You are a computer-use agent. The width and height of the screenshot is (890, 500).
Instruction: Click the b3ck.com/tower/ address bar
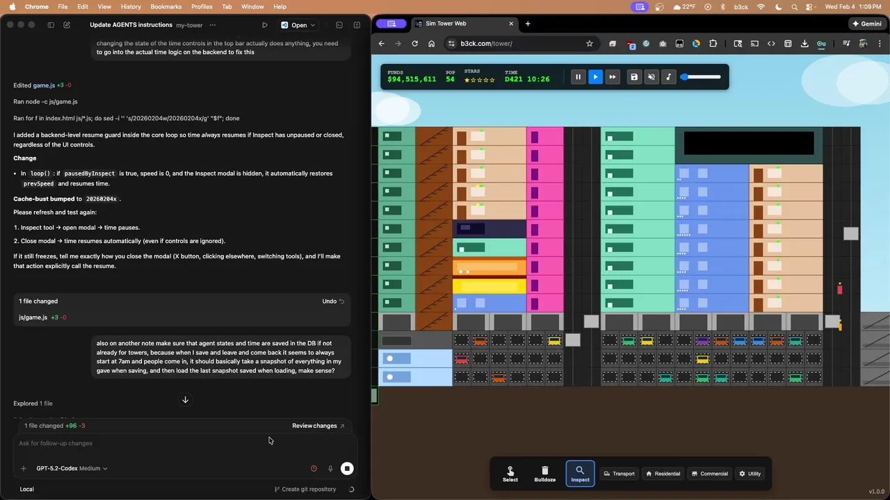coord(521,44)
